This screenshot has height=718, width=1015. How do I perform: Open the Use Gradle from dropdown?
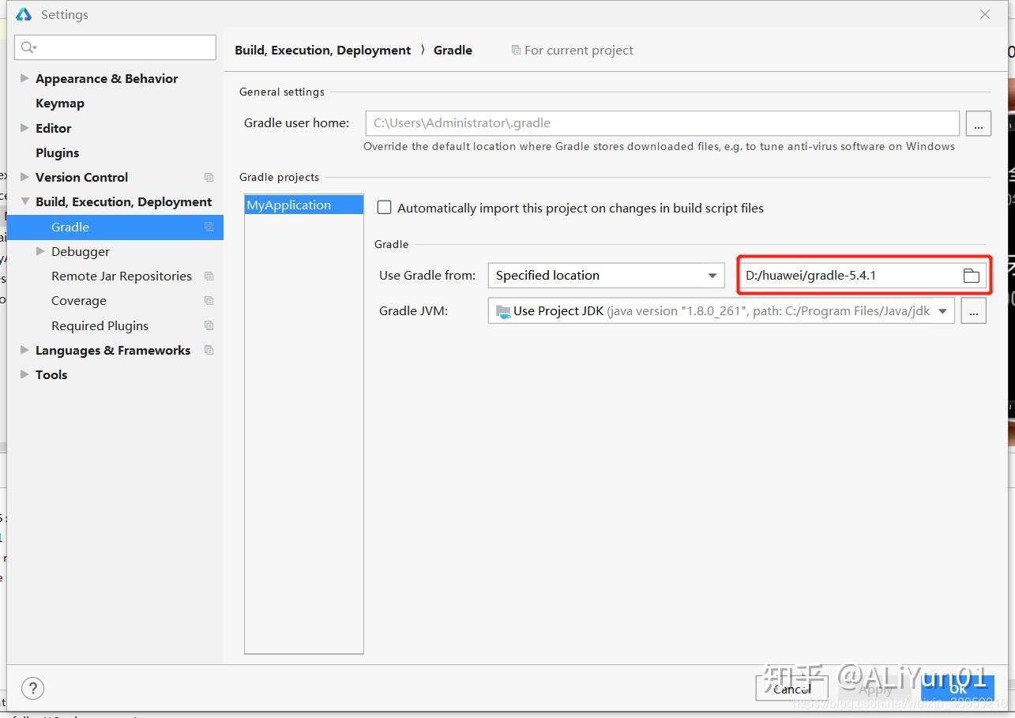606,276
